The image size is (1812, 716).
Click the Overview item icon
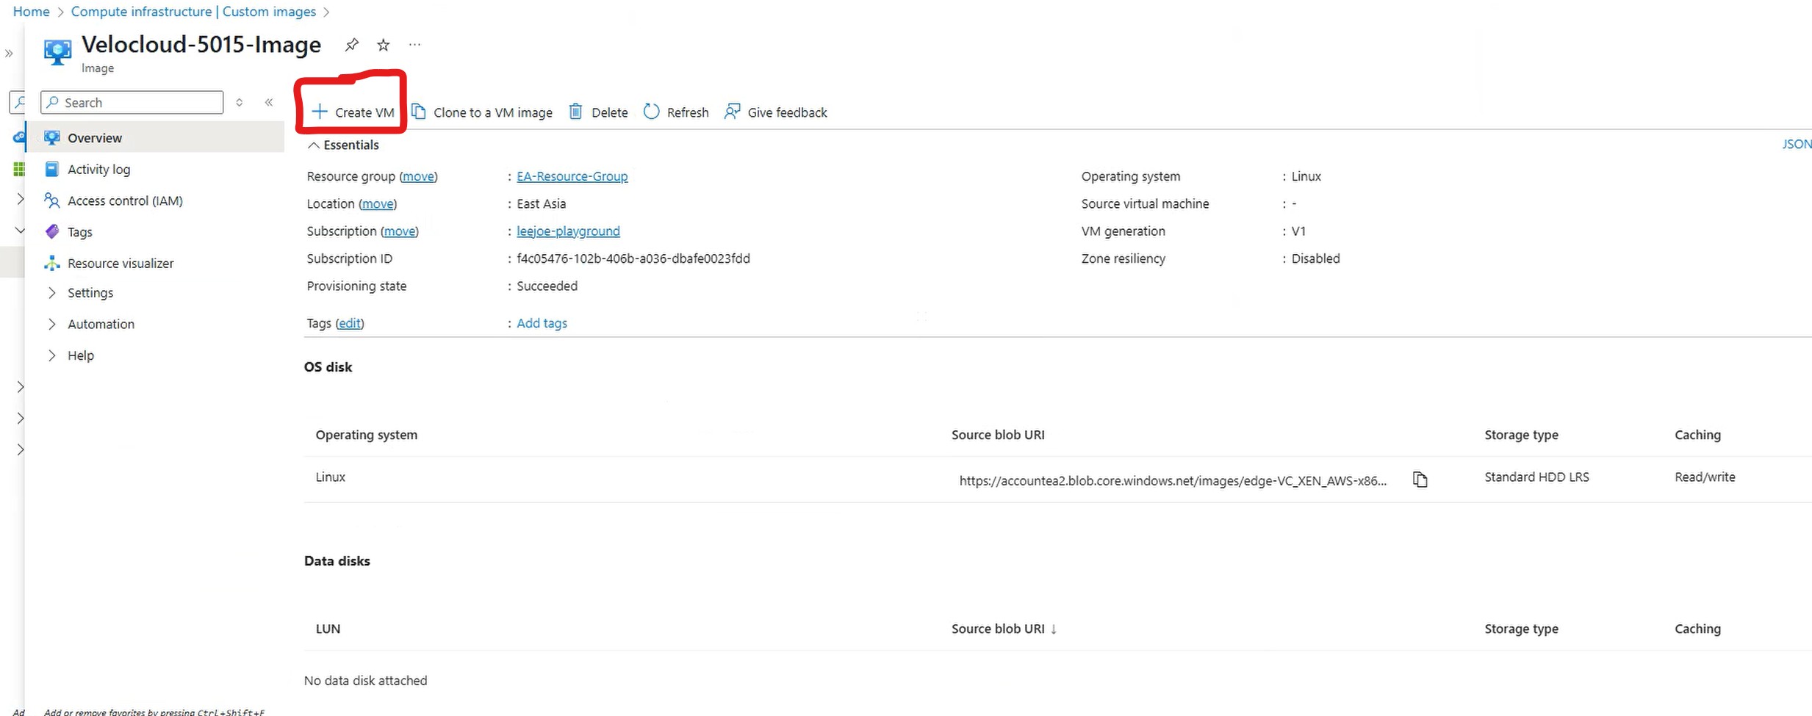(51, 137)
